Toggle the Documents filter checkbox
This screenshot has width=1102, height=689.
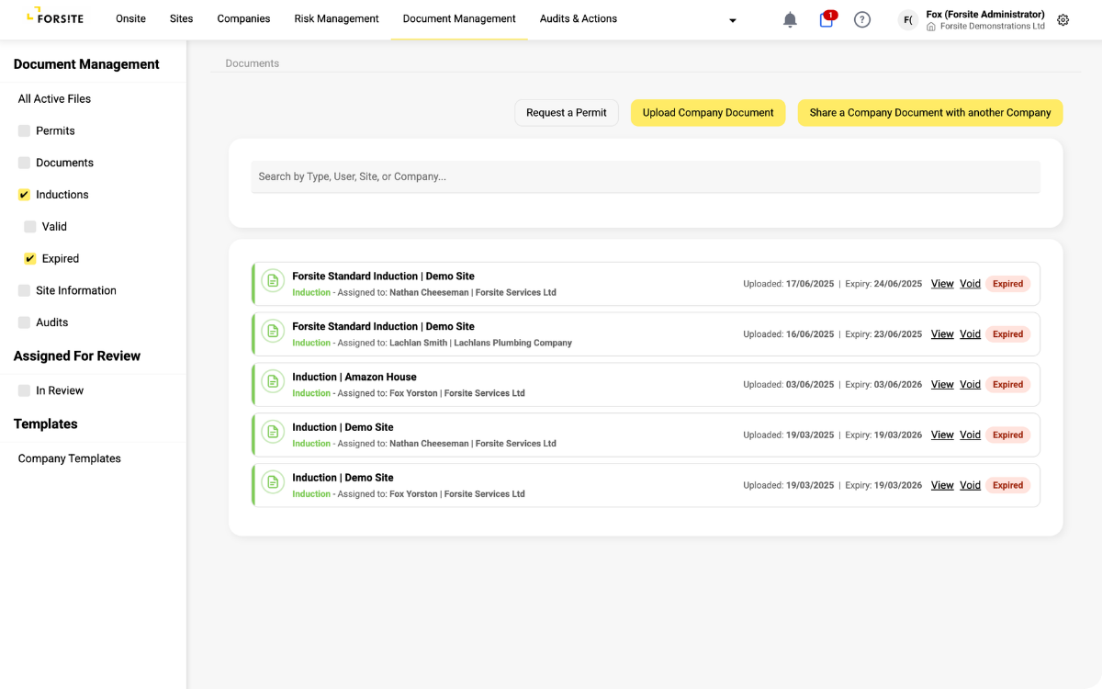click(x=24, y=163)
